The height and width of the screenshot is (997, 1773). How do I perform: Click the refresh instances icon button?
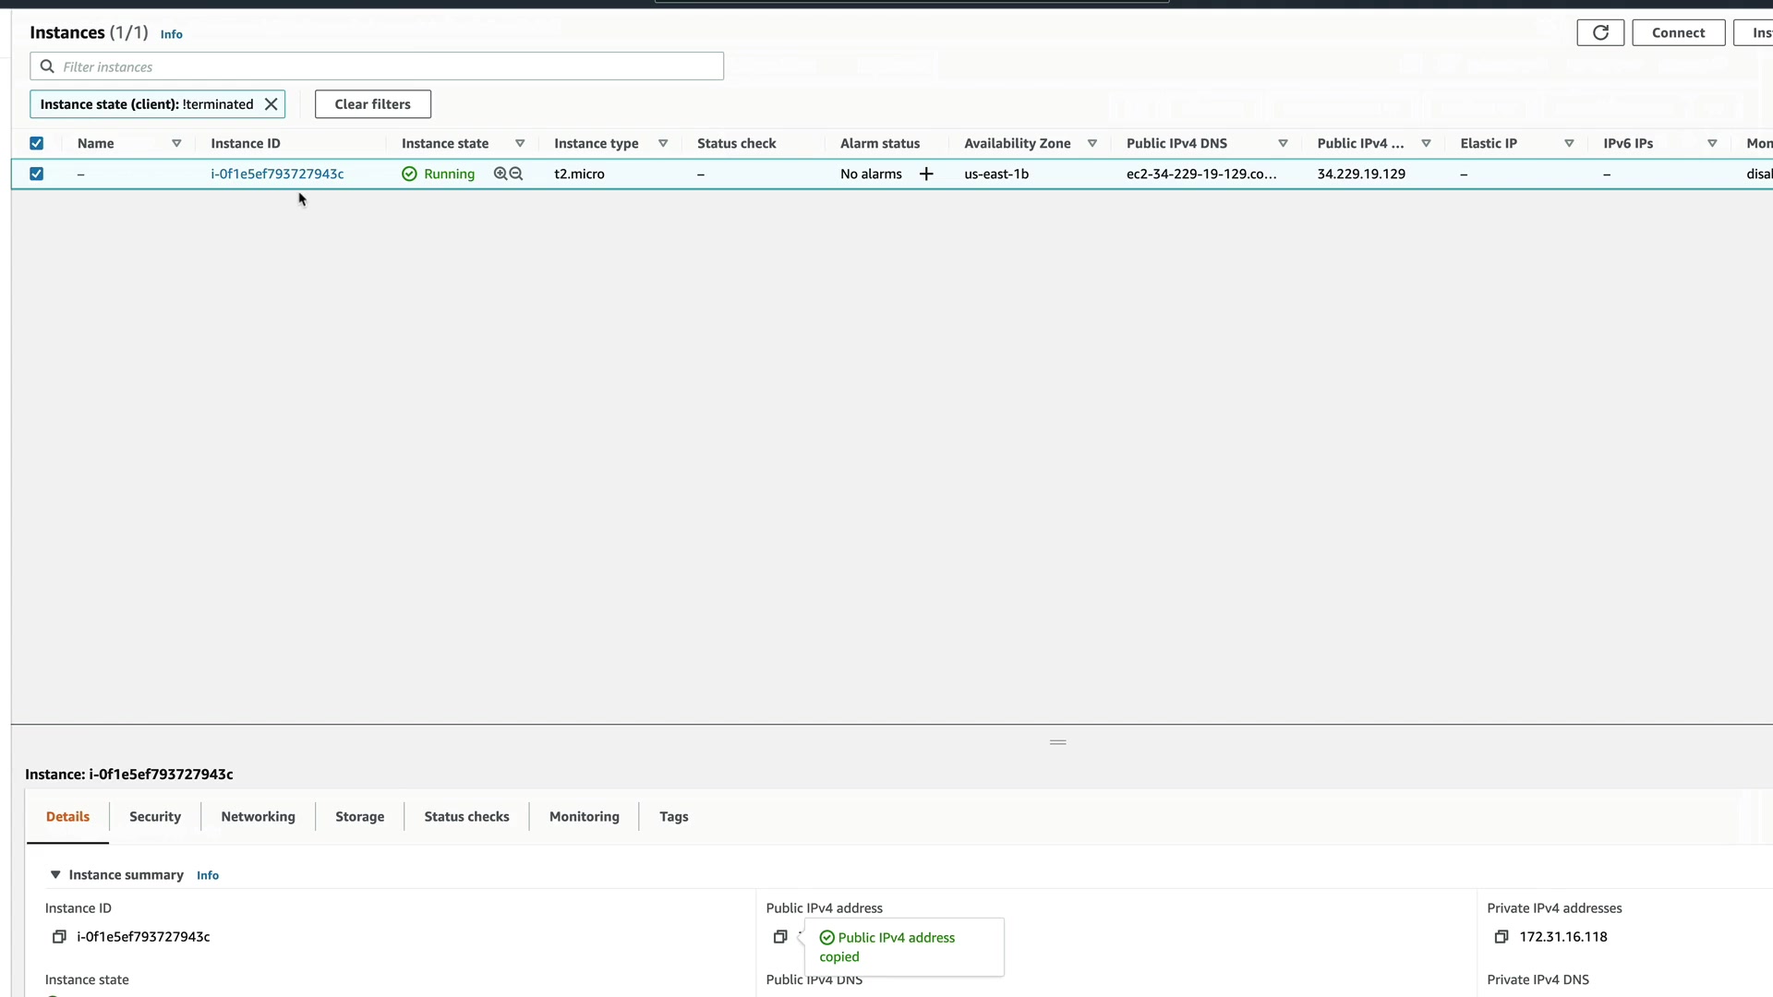[x=1599, y=32]
